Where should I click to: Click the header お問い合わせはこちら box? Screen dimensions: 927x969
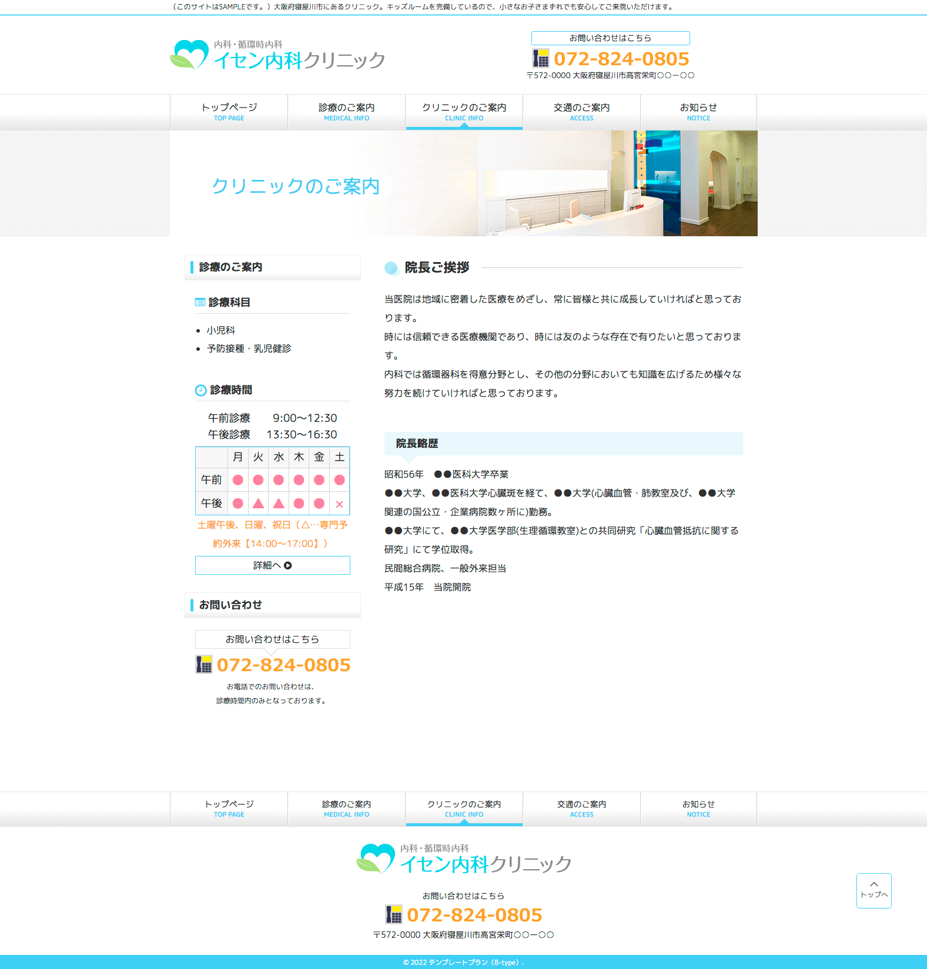click(x=610, y=38)
